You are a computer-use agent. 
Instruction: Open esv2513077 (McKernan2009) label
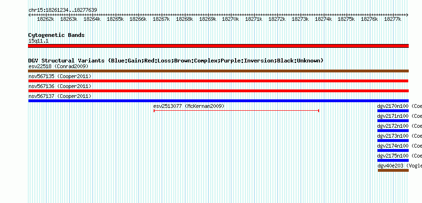coord(189,106)
